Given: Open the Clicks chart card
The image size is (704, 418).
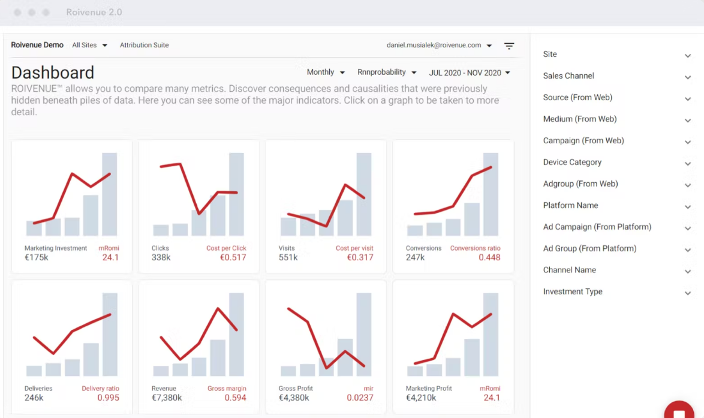Looking at the screenshot, I should click(198, 206).
